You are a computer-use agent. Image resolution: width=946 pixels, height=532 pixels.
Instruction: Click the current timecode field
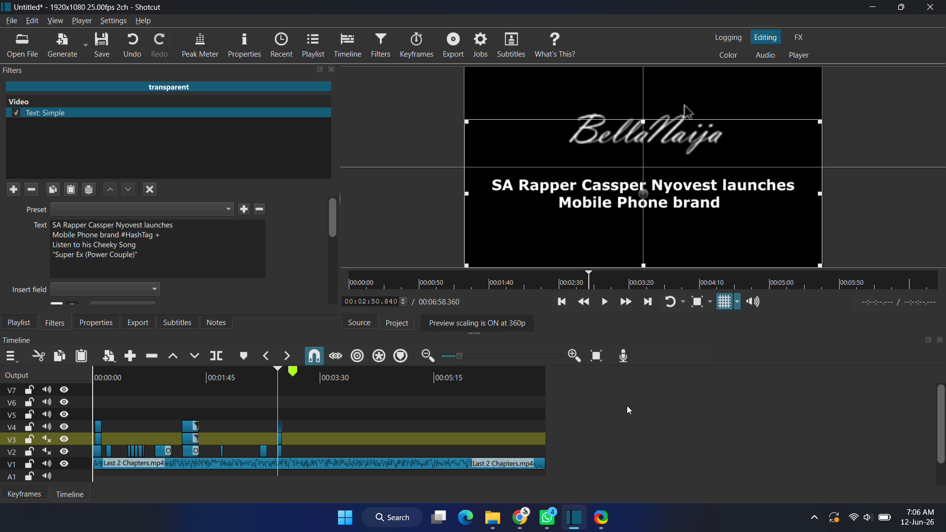(x=371, y=301)
